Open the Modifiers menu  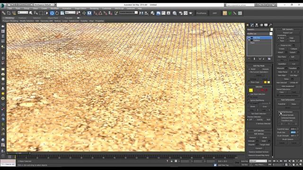pyautogui.click(x=54, y=8)
